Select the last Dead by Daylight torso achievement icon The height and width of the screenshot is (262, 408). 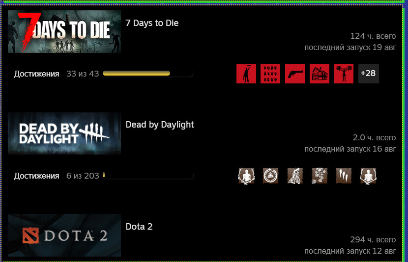368,176
